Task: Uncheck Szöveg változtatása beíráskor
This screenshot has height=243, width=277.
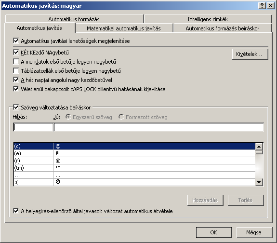Action: click(x=16, y=107)
